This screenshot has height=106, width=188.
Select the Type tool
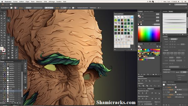click(1, 21)
